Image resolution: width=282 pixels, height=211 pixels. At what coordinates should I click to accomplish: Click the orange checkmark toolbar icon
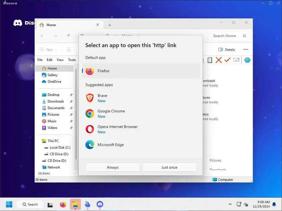click(227, 60)
